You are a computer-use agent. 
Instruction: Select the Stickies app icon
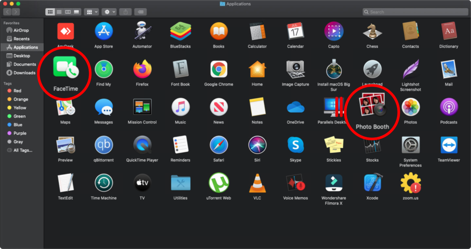pyautogui.click(x=334, y=145)
